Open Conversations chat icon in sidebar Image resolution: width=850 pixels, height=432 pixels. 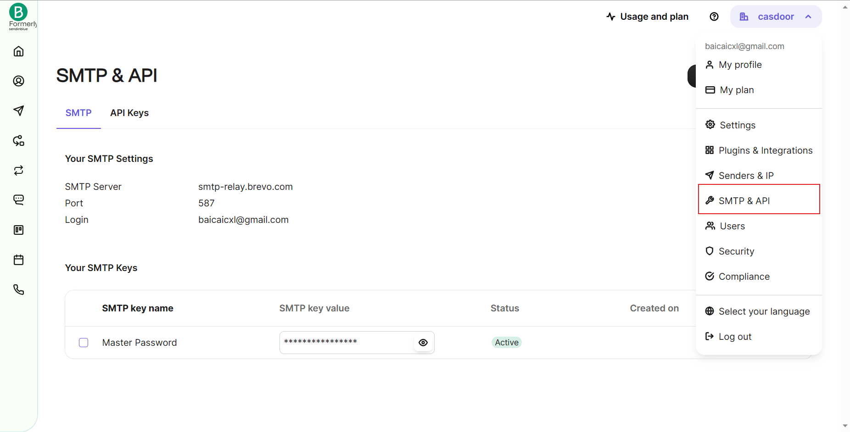[18, 200]
